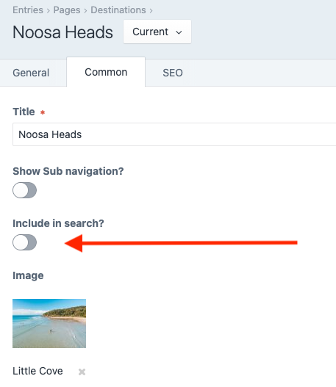Open the Current revision dropdown
The width and height of the screenshot is (336, 387).
[157, 32]
